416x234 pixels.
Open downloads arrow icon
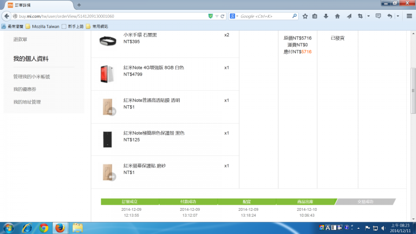coord(326,16)
